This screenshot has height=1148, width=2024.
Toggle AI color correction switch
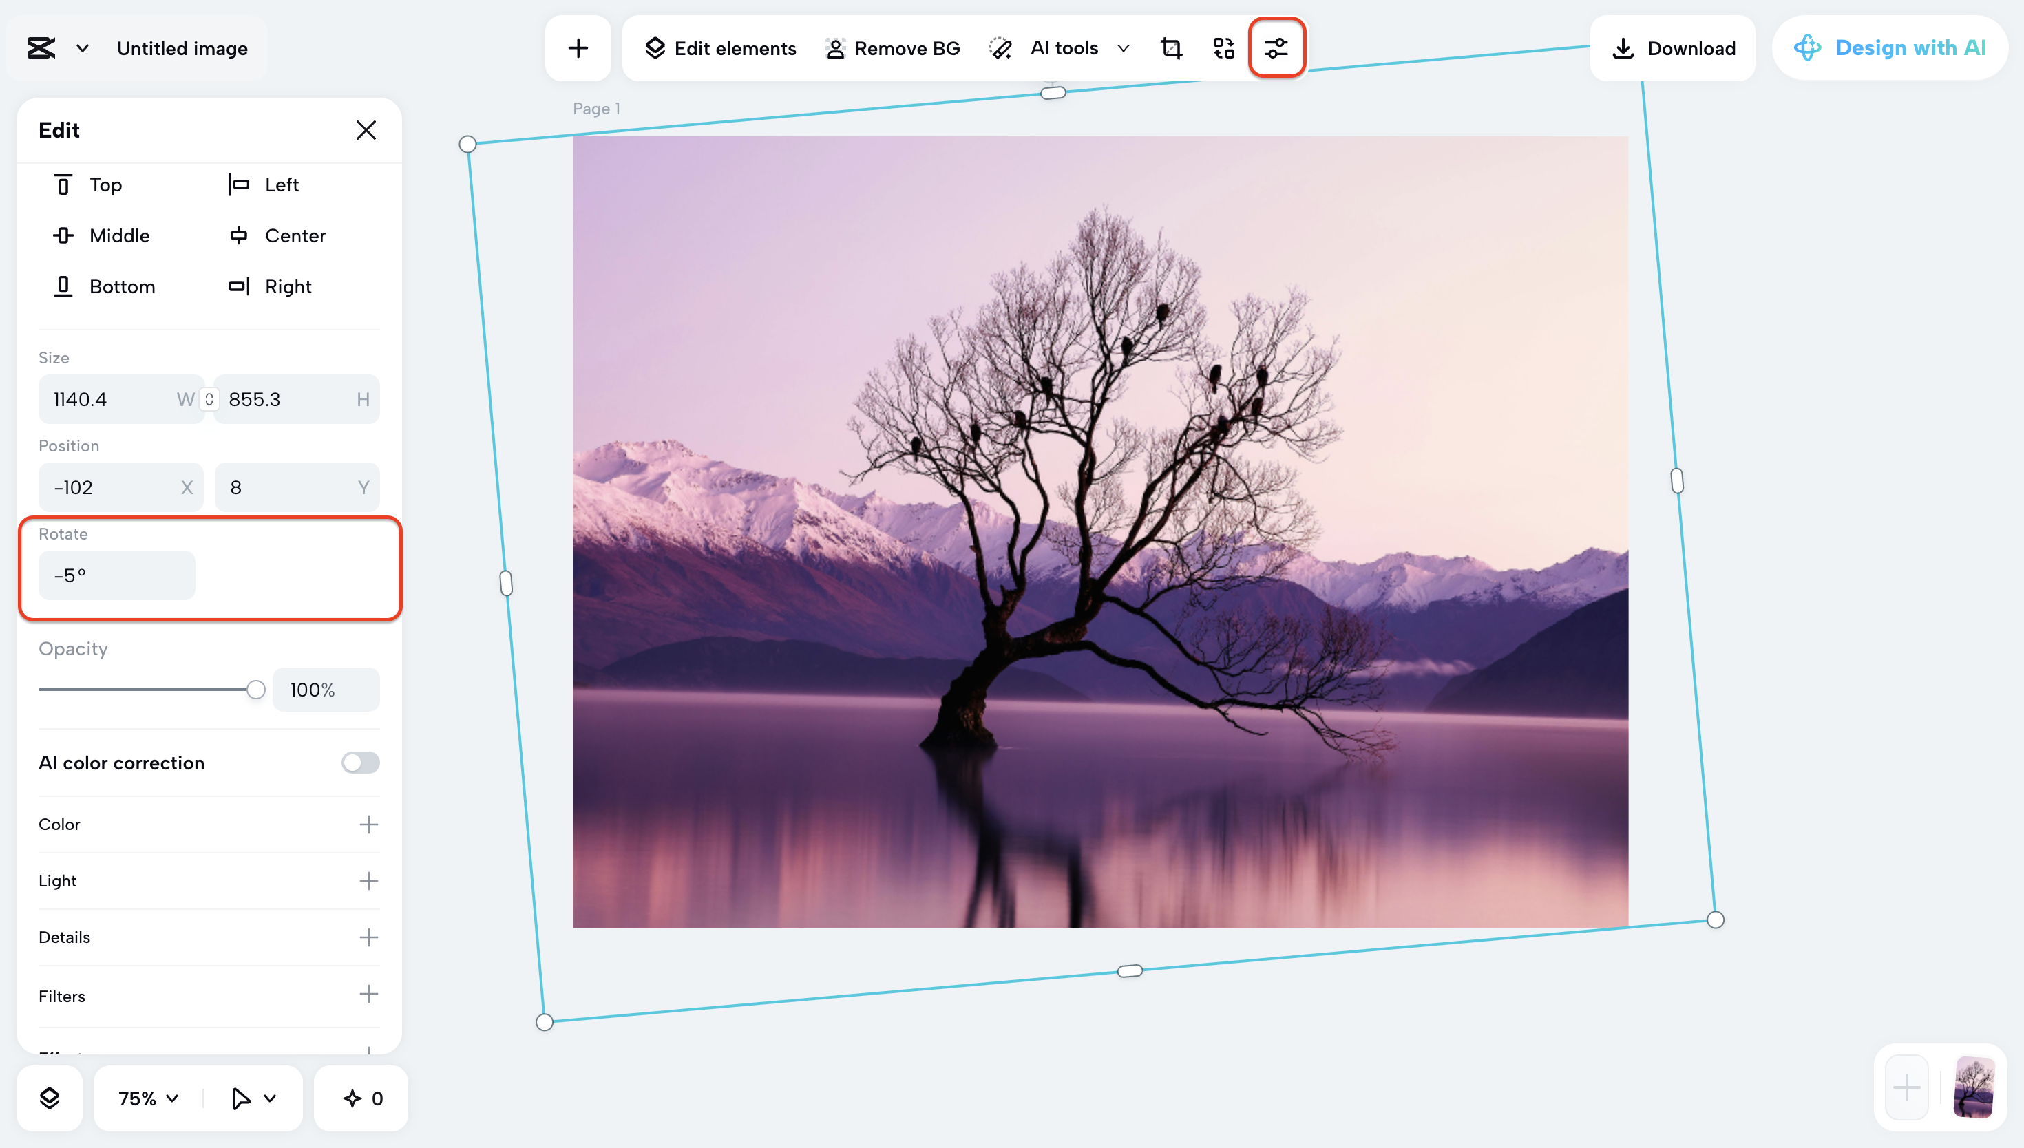pyautogui.click(x=360, y=763)
